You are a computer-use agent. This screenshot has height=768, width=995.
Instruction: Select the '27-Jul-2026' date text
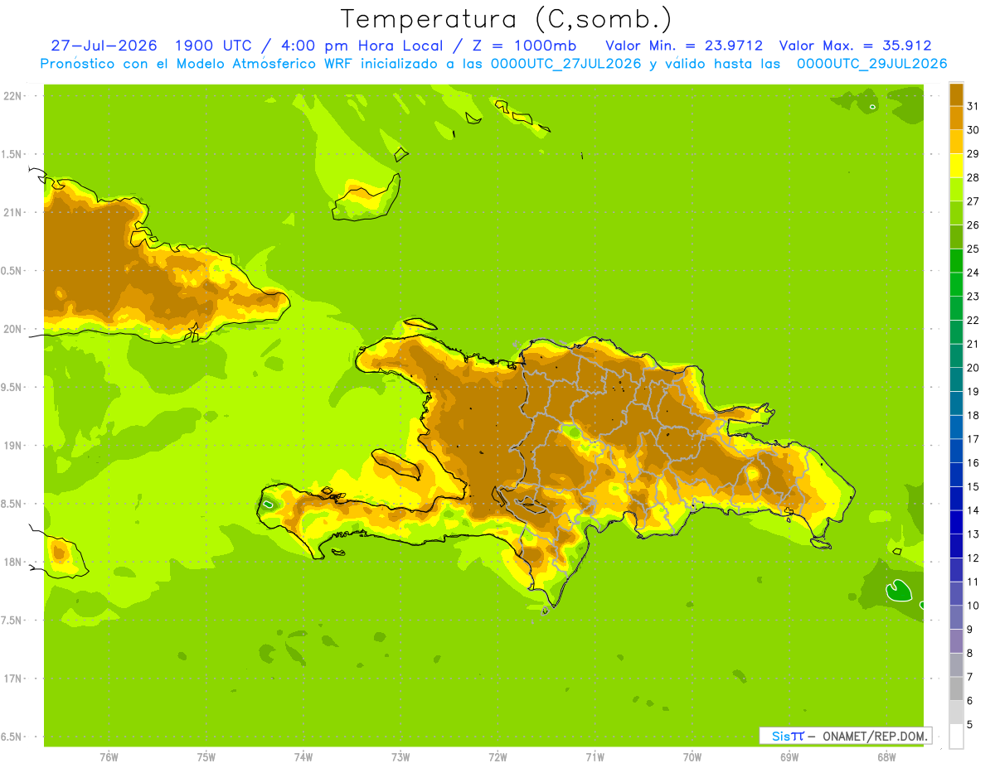click(104, 46)
